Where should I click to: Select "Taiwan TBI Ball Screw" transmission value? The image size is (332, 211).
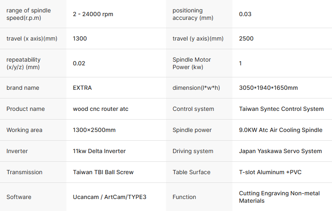(103, 172)
